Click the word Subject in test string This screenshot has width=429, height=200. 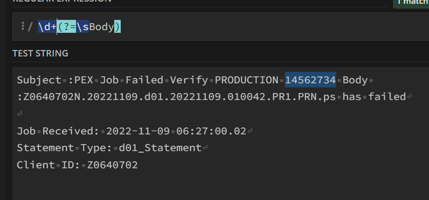coord(39,80)
